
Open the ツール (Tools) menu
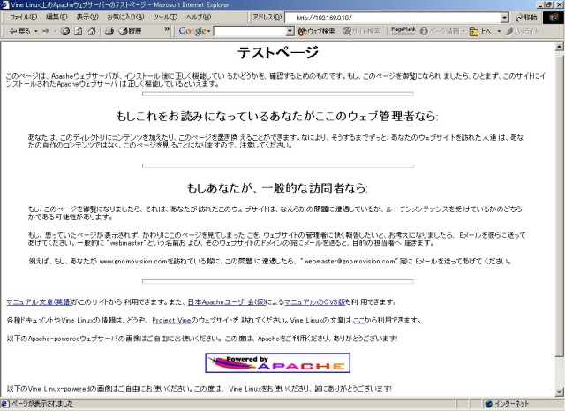[x=164, y=17]
